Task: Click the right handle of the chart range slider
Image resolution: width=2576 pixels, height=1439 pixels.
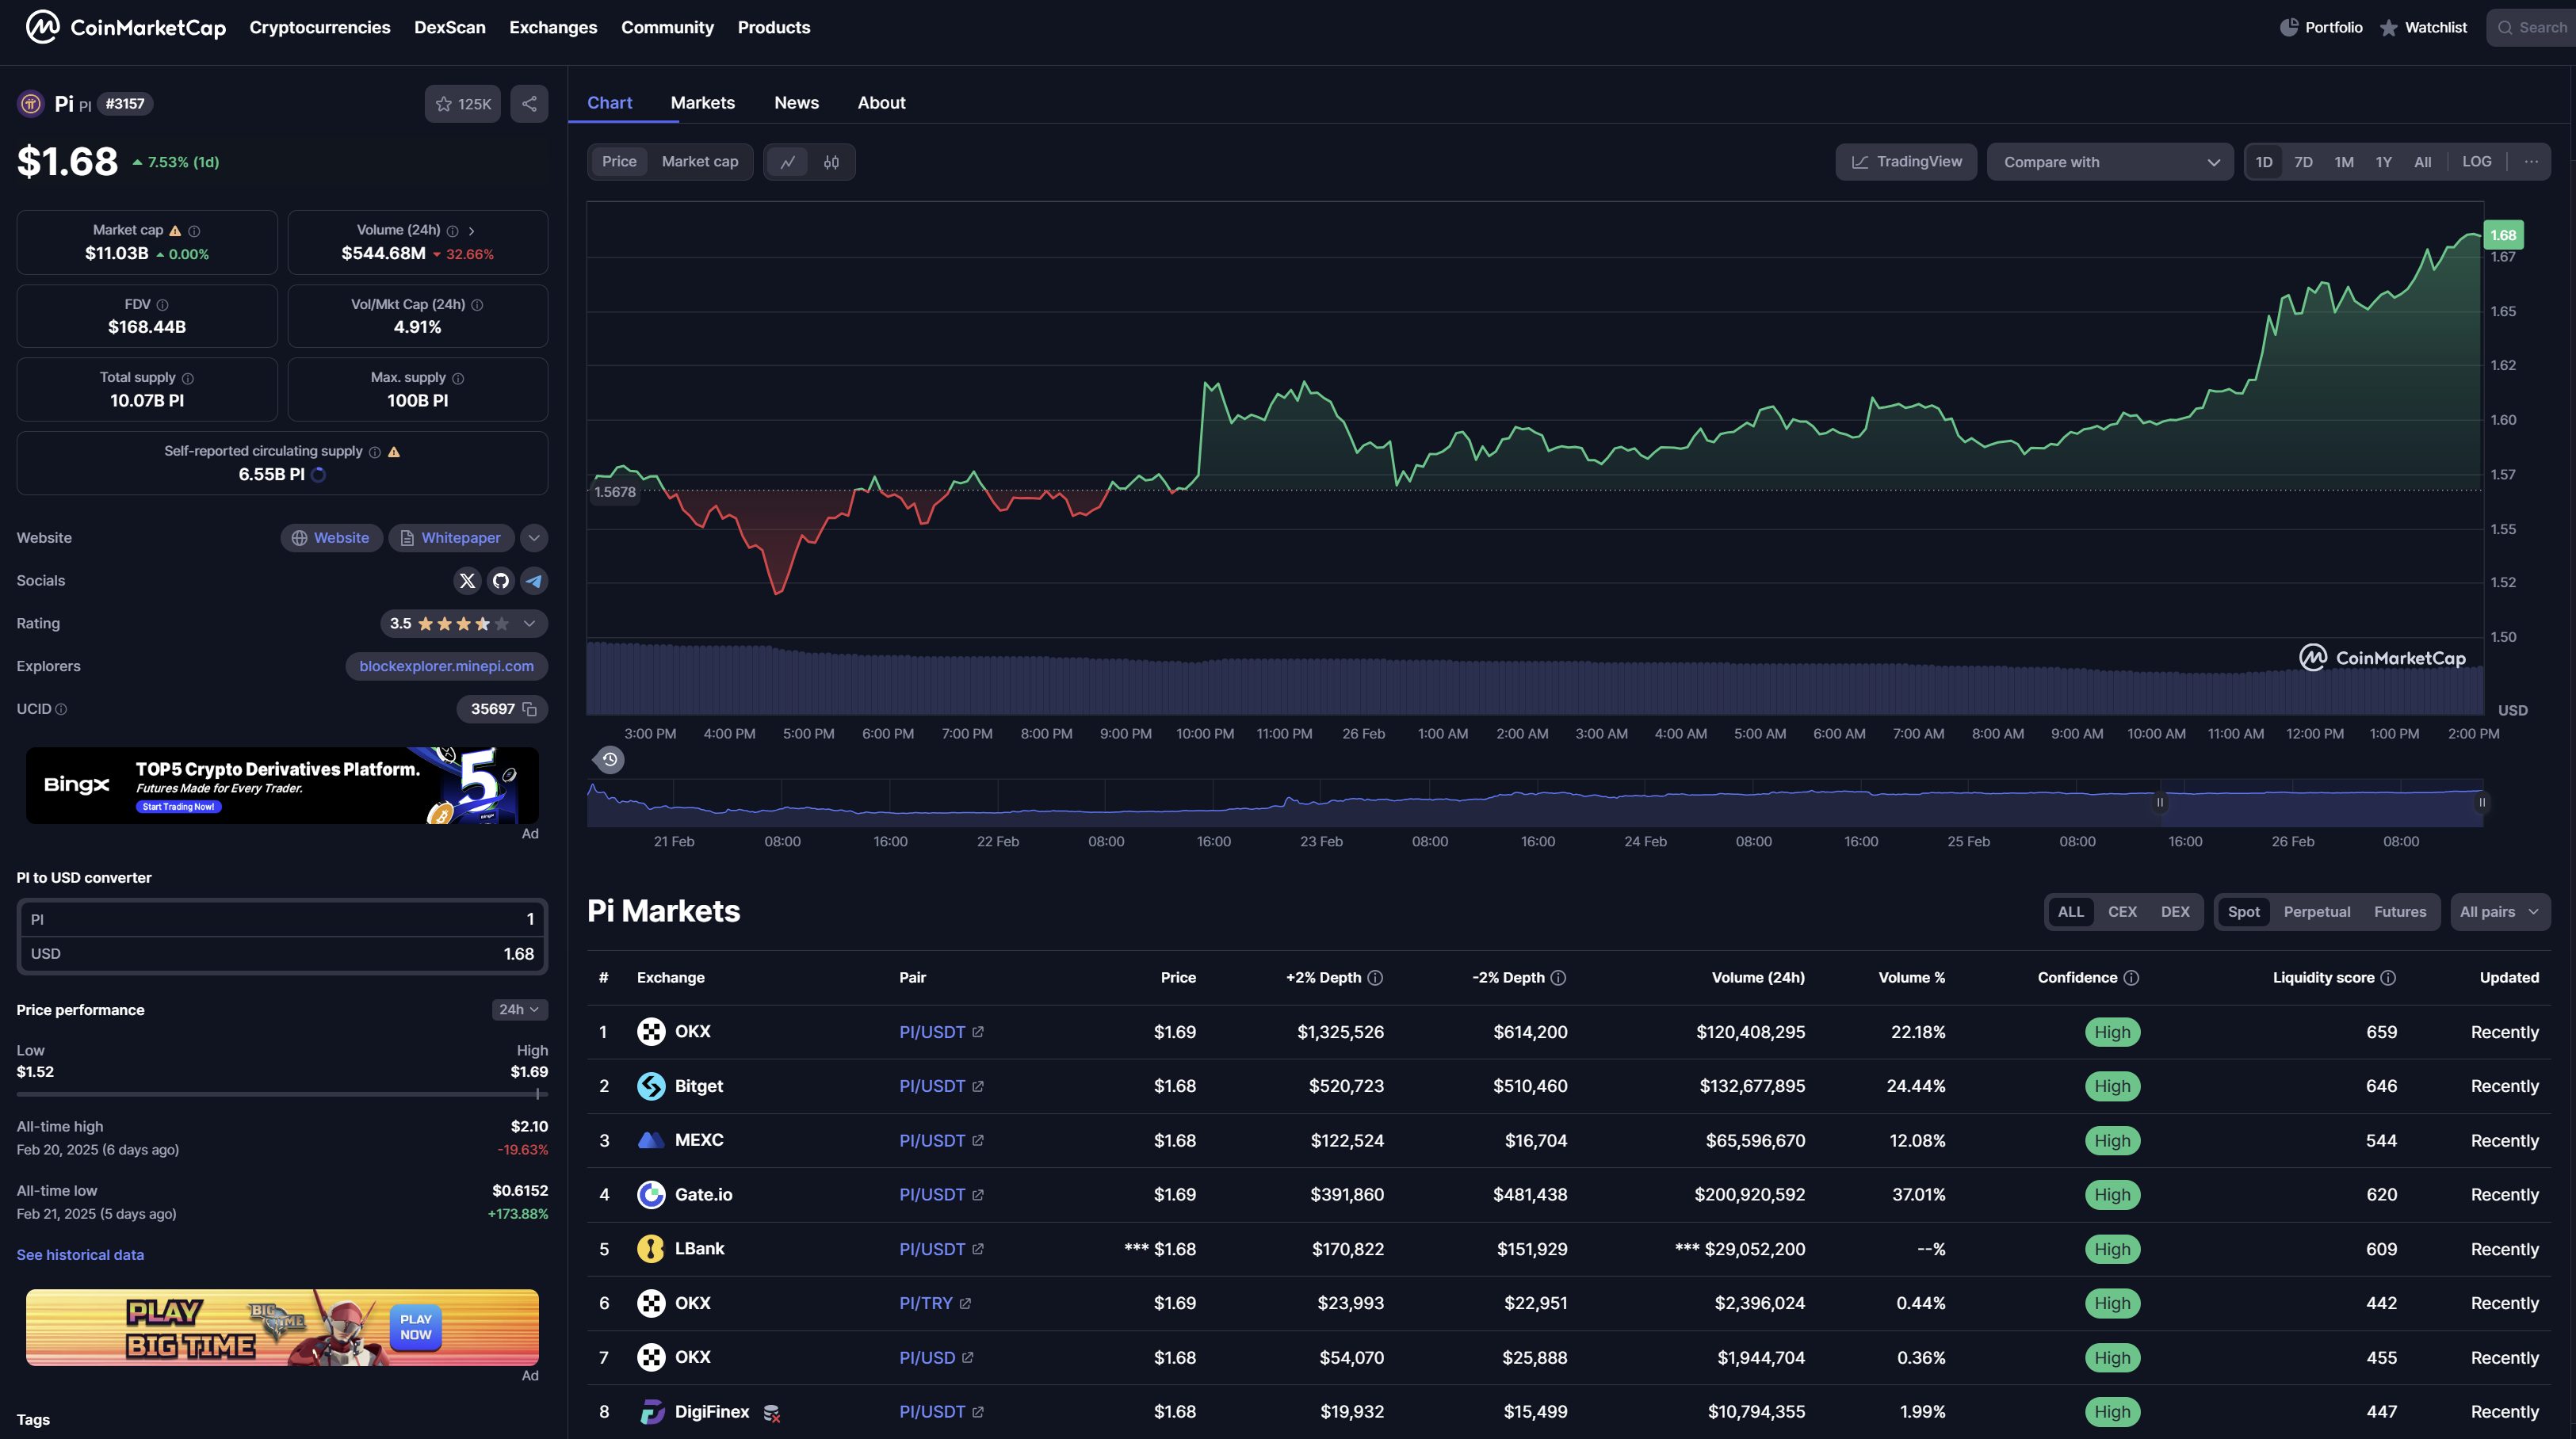Action: pos(2481,802)
